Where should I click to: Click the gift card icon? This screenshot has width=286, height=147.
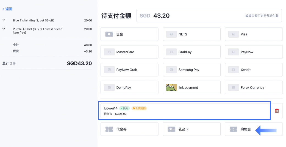coord(171,129)
